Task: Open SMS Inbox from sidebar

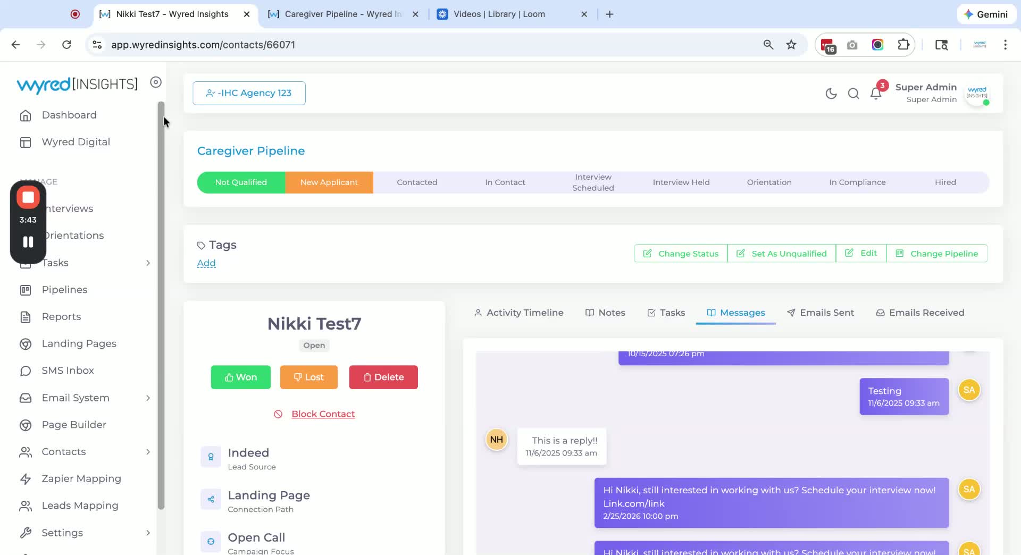Action: 68,371
